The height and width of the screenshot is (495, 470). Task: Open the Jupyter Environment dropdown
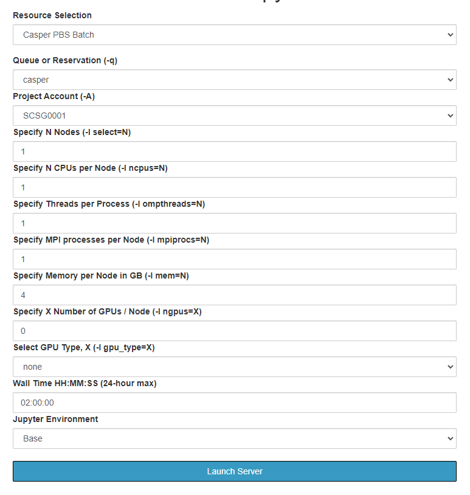pyautogui.click(x=234, y=438)
